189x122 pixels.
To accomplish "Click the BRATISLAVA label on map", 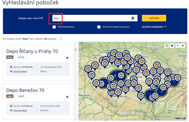I will [163, 117].
